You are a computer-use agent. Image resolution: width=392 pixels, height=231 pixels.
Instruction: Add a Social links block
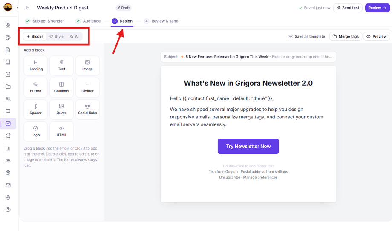[87, 110]
